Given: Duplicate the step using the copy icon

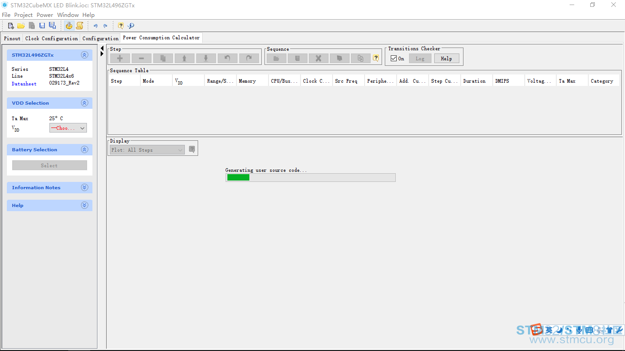Looking at the screenshot, I should tap(163, 58).
